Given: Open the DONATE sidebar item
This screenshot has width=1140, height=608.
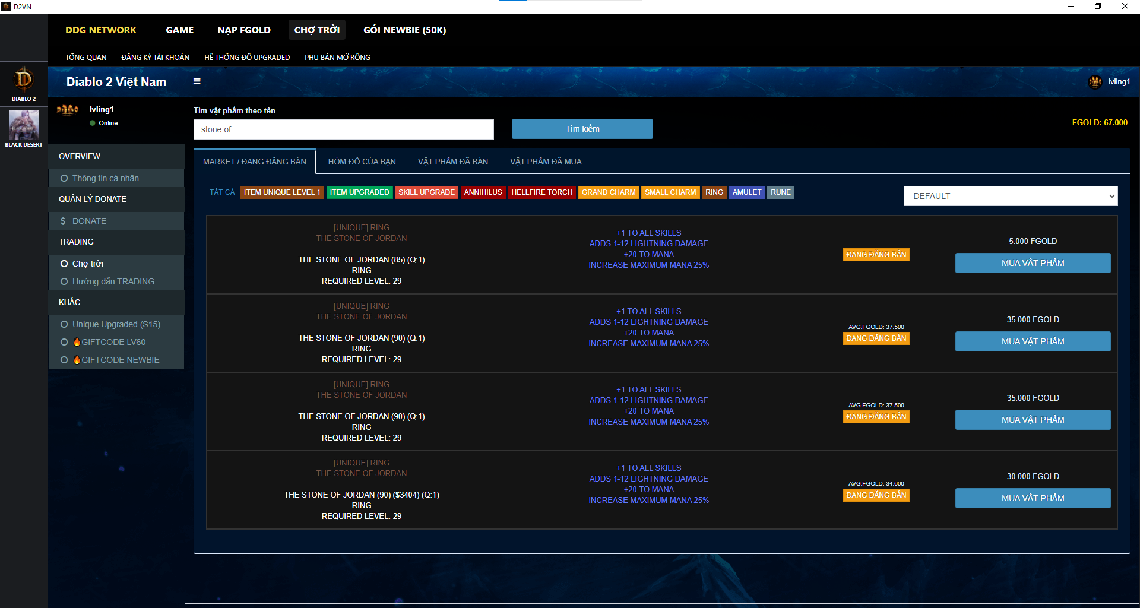Looking at the screenshot, I should click(x=116, y=221).
